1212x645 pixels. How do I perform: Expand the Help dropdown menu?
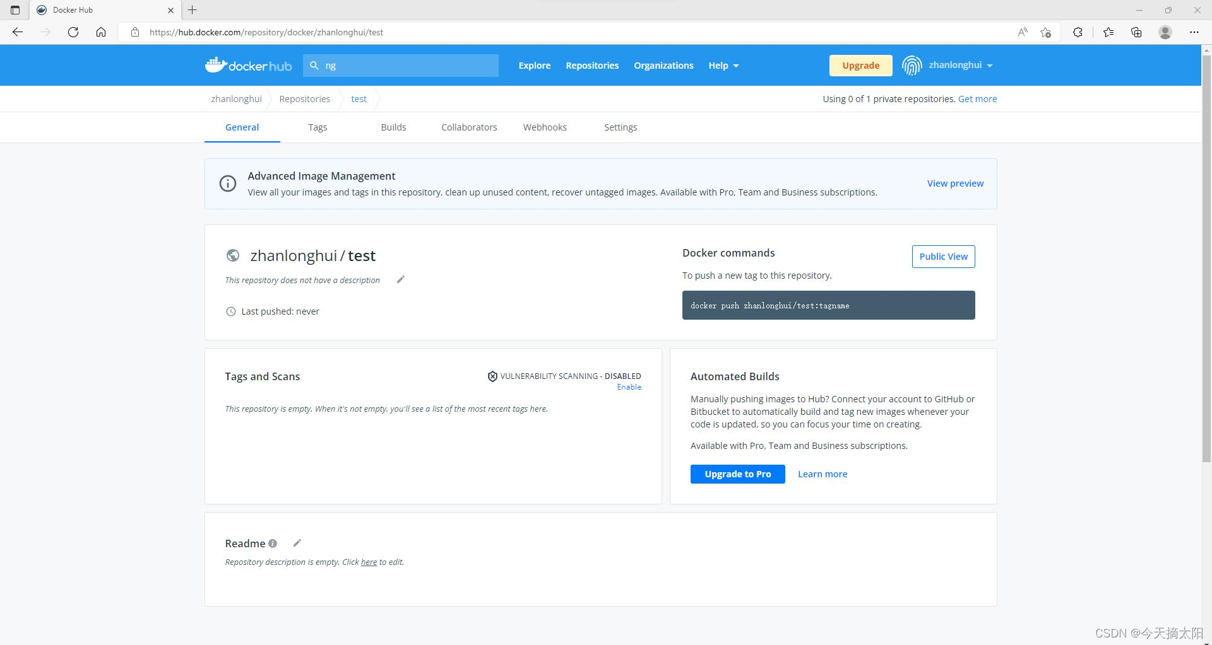pos(723,66)
